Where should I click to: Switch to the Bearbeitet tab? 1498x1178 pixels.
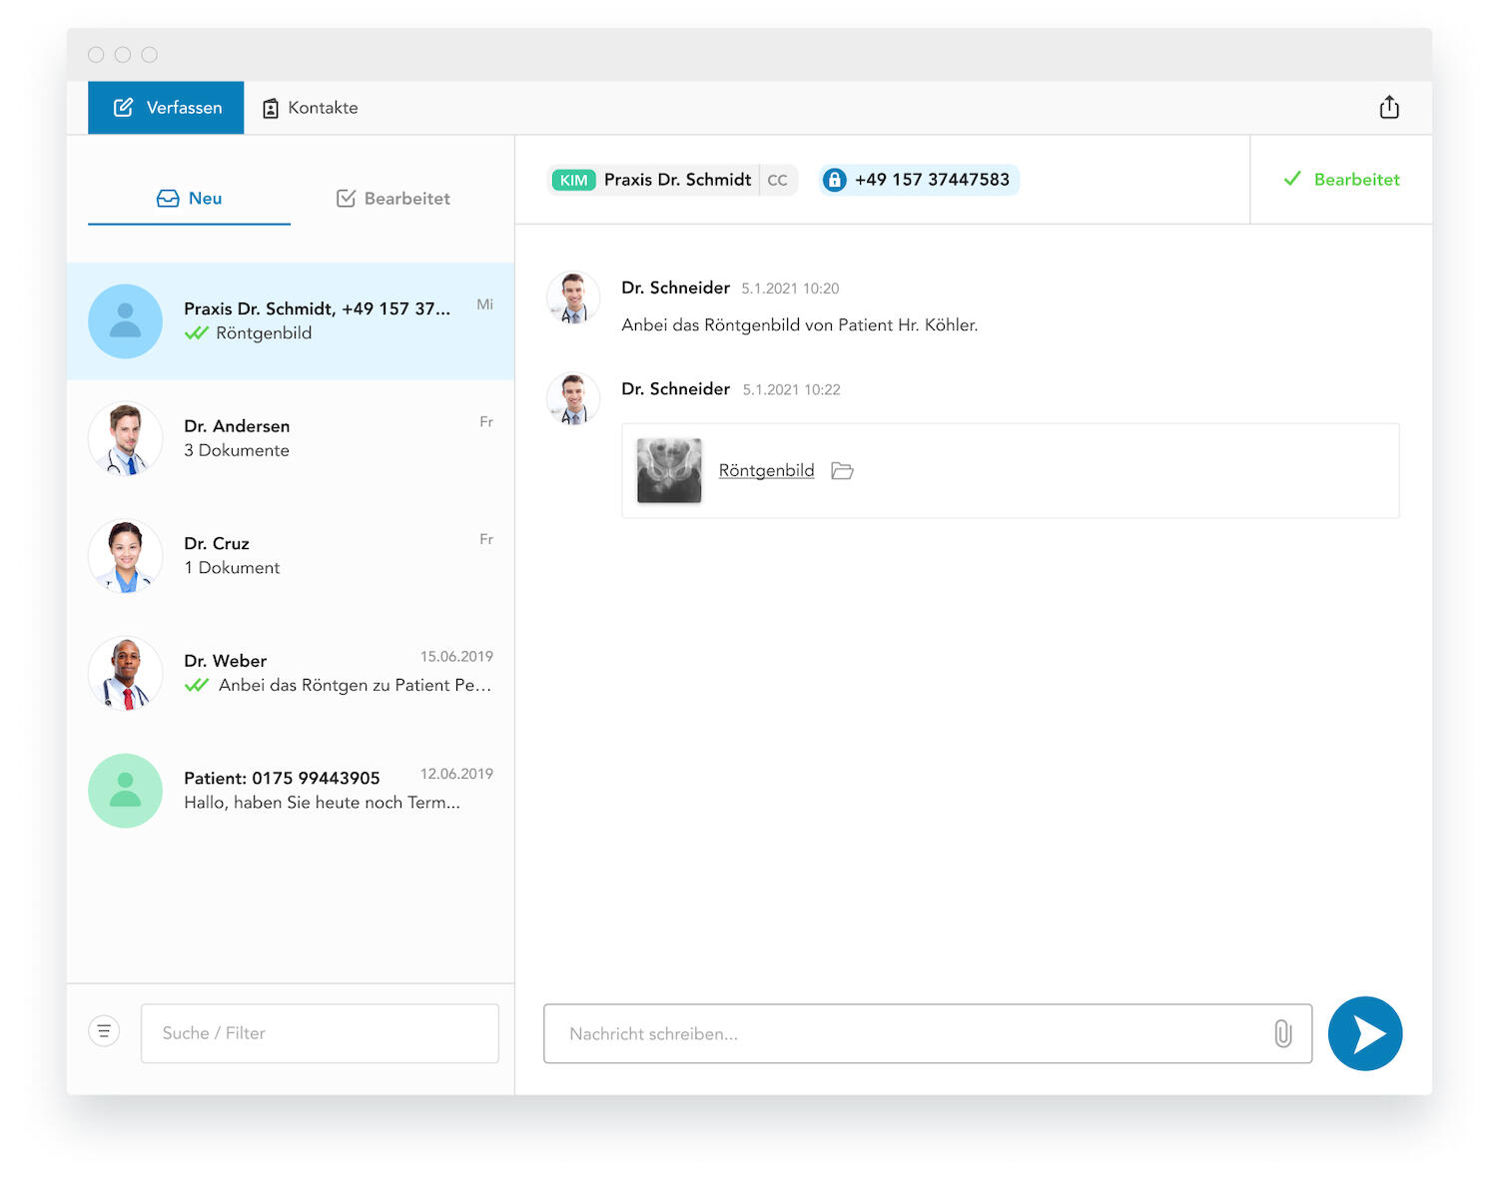[393, 199]
